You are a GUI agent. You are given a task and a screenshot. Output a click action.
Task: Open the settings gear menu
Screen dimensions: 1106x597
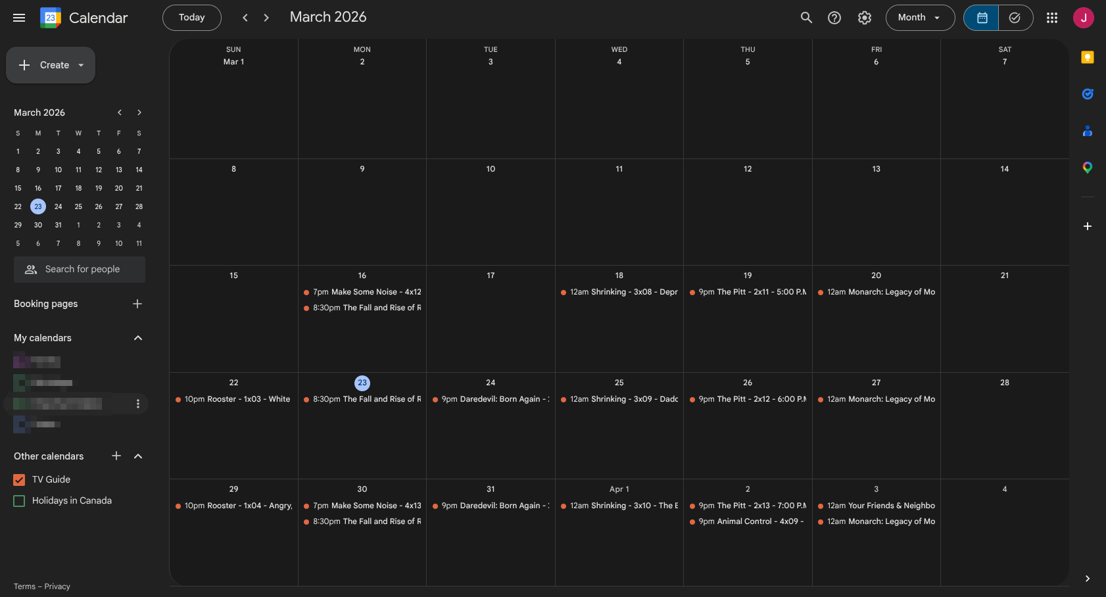tap(865, 18)
